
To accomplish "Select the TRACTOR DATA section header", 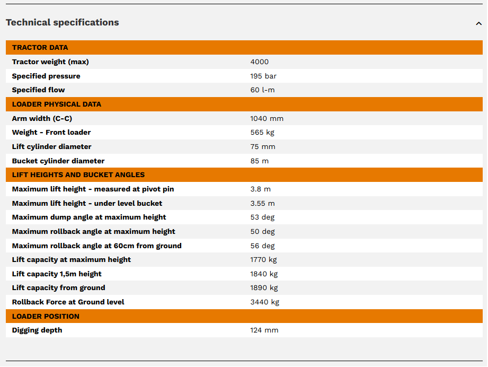I will pyautogui.click(x=40, y=48).
